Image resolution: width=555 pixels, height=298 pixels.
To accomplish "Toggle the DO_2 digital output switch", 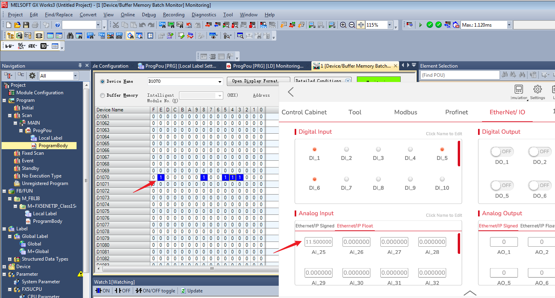I will [x=540, y=152].
